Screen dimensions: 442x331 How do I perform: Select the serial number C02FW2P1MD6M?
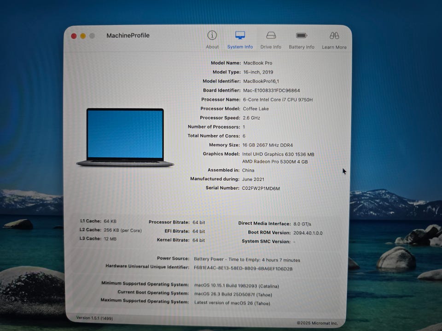click(x=261, y=188)
